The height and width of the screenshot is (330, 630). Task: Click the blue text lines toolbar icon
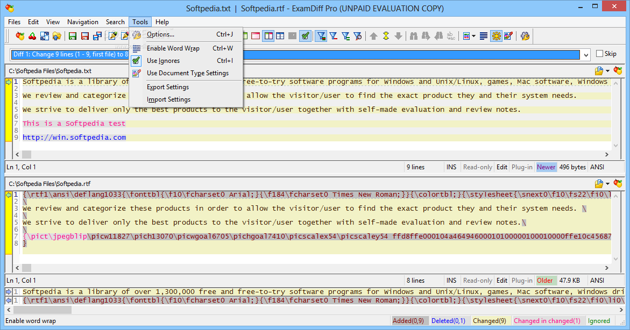coord(484,36)
